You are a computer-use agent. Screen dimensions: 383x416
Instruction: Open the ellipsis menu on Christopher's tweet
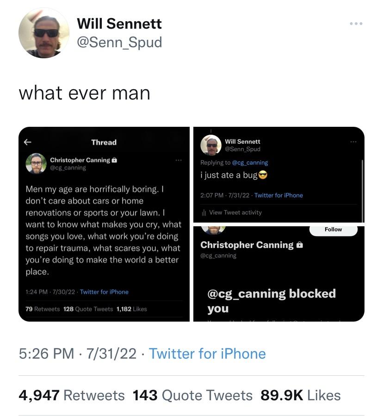point(179,160)
